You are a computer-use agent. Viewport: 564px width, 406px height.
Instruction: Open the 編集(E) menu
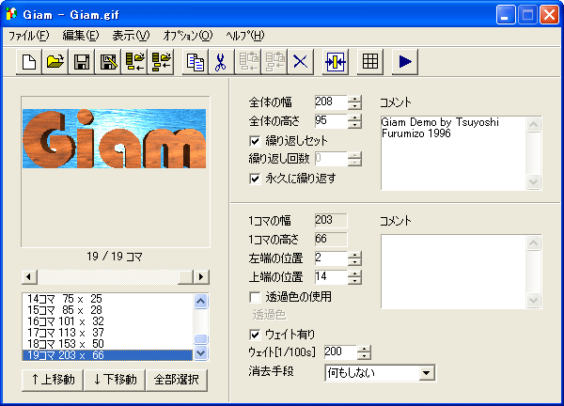(x=81, y=36)
